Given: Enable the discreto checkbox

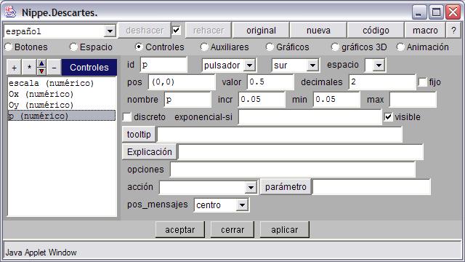Looking at the screenshot, I should click(x=127, y=117).
